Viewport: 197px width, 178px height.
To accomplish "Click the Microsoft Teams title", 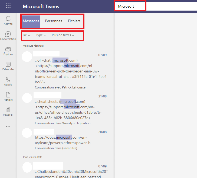I will (41, 7).
